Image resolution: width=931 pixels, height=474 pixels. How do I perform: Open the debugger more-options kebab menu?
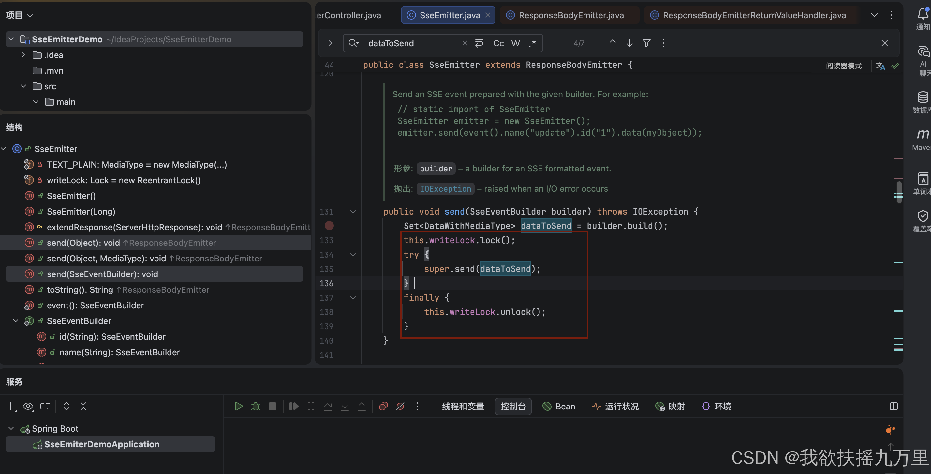point(417,407)
